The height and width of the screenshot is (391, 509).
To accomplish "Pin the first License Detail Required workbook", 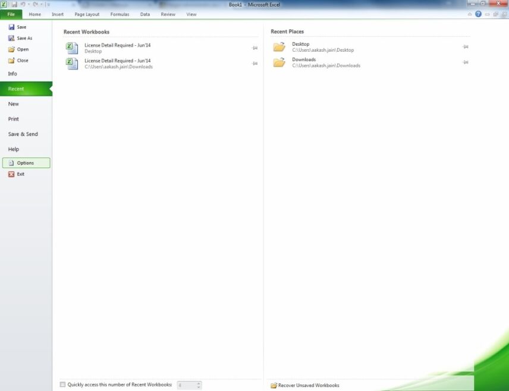I will click(255, 47).
